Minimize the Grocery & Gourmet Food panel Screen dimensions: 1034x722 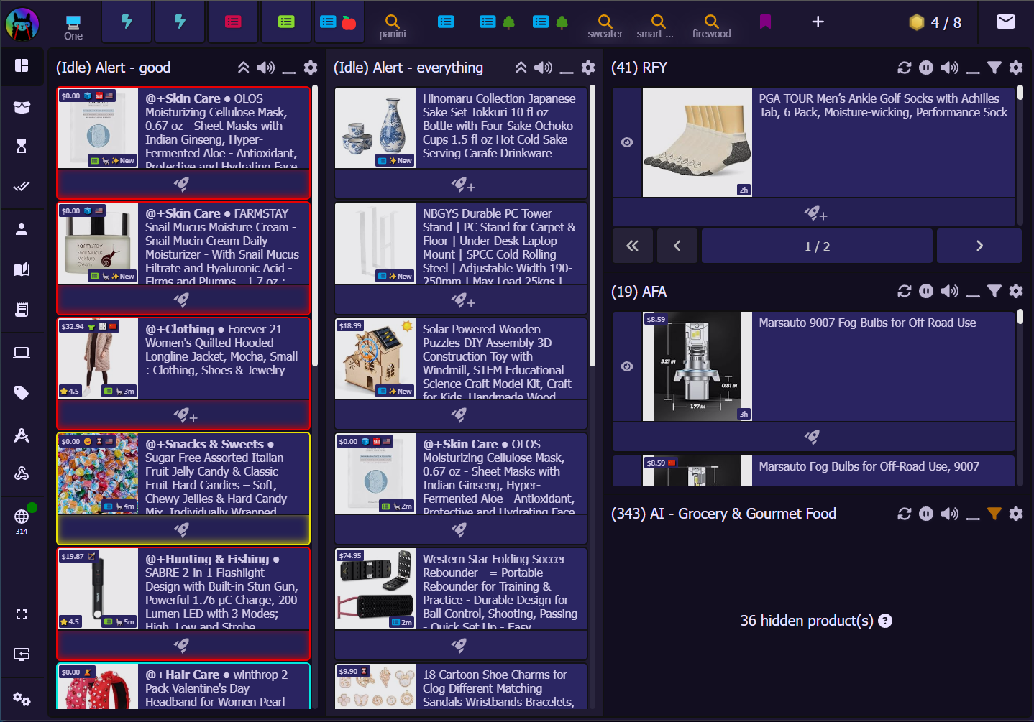point(973,518)
